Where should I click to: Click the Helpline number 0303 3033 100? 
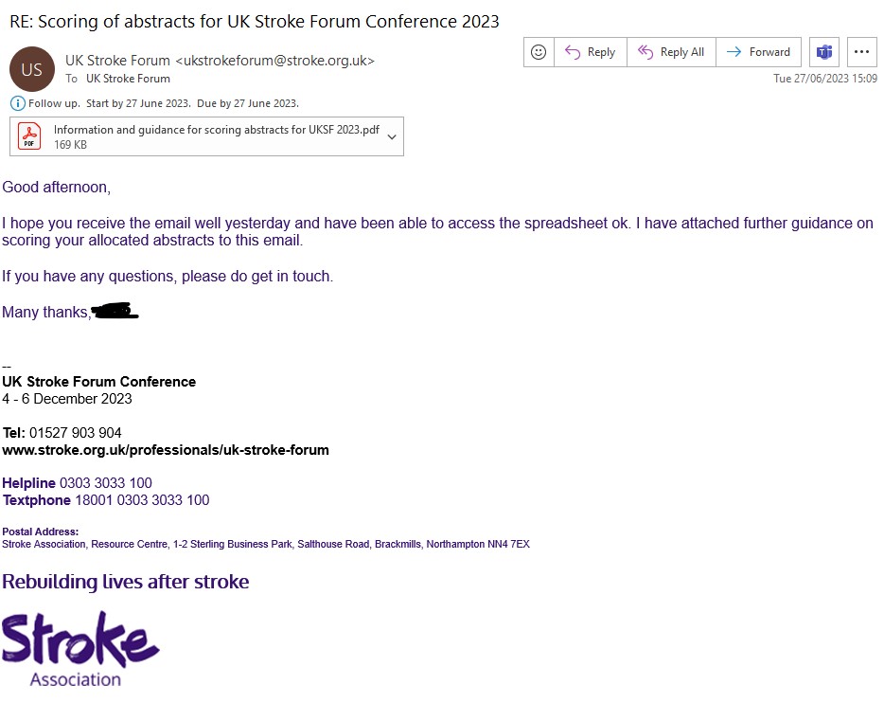pyautogui.click(x=105, y=483)
